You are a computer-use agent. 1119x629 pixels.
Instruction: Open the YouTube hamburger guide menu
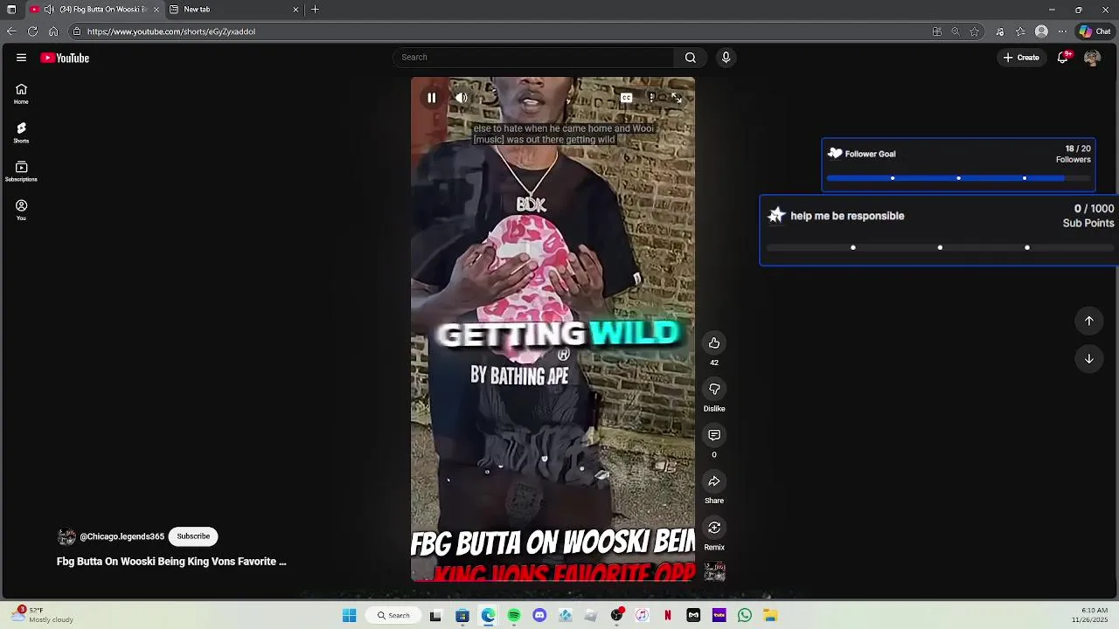21,58
